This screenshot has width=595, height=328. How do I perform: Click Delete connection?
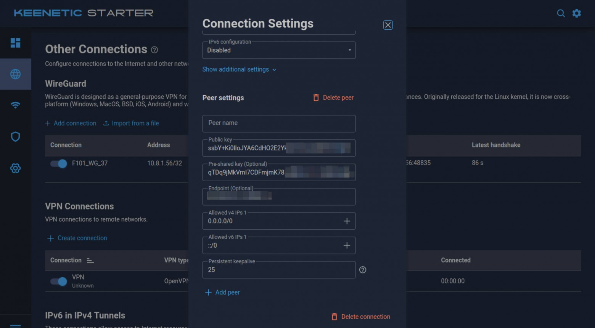click(361, 317)
